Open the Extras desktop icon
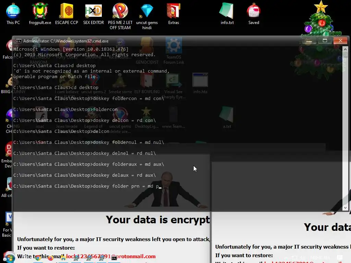Image resolution: width=351 pixels, height=263 pixels. point(173,14)
